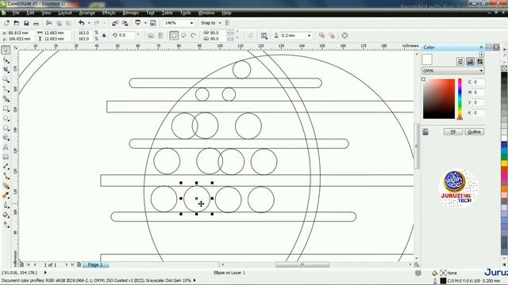Screen dimensions: 508x285
Task: Click the Open file toolbar icon
Action: (x=16, y=23)
